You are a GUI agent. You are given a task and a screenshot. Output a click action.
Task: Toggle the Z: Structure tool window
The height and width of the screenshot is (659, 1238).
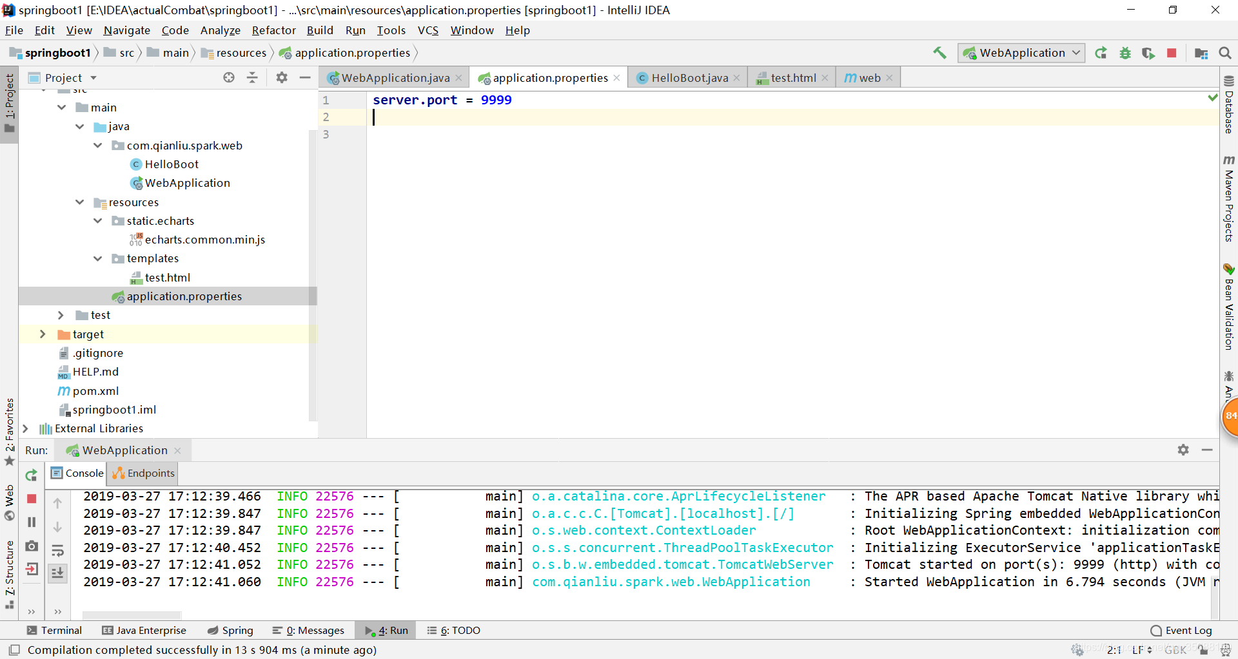9,574
